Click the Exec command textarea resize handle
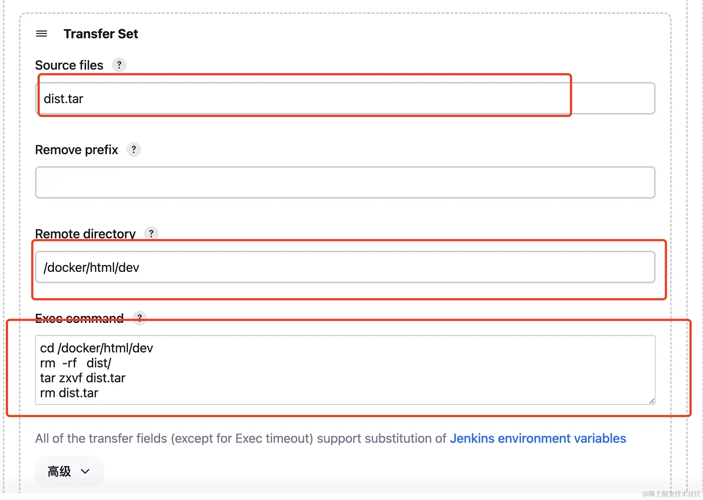Screen dimensions: 703x500 [x=652, y=401]
